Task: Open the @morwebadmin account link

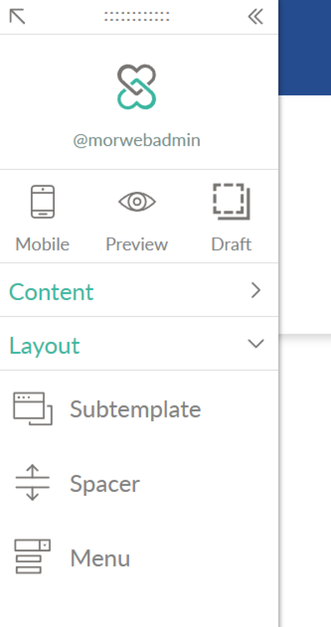Action: [136, 141]
